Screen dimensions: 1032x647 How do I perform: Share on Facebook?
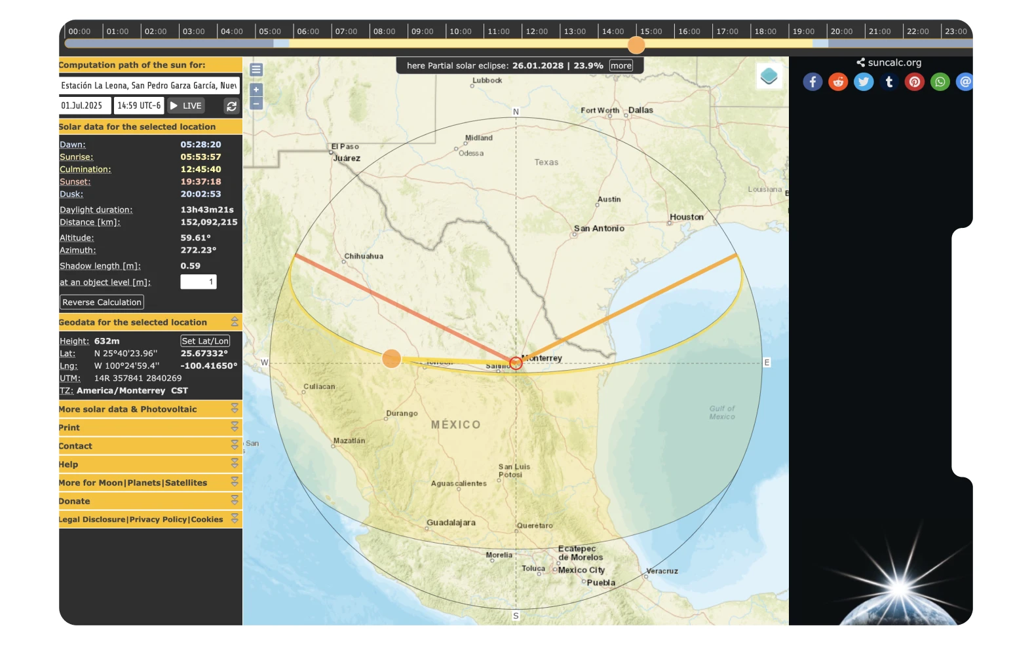pyautogui.click(x=812, y=82)
